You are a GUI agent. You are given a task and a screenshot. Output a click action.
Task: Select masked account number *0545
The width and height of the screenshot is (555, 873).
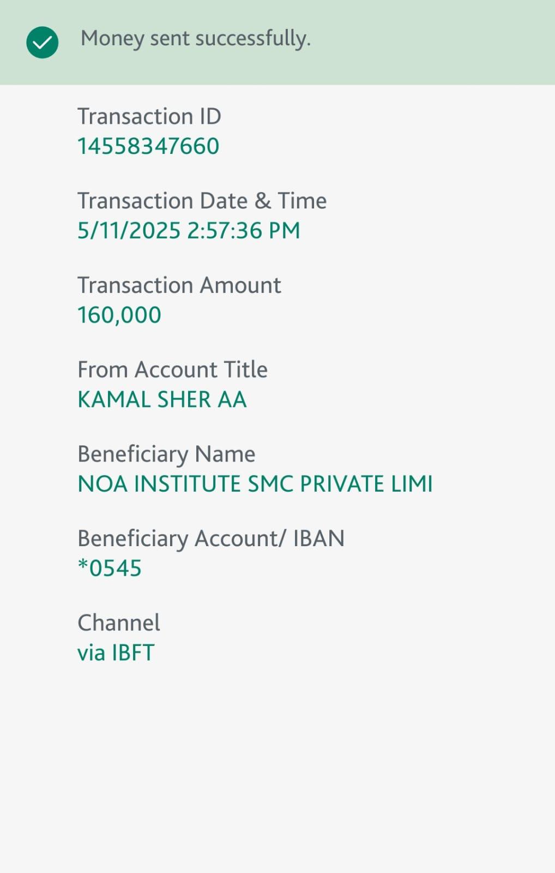click(x=110, y=569)
